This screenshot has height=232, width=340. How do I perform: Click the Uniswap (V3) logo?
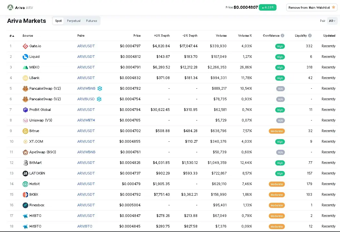point(25,120)
